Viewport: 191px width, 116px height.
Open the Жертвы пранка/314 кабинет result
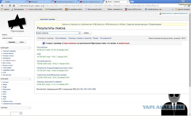pyautogui.click(x=49, y=82)
